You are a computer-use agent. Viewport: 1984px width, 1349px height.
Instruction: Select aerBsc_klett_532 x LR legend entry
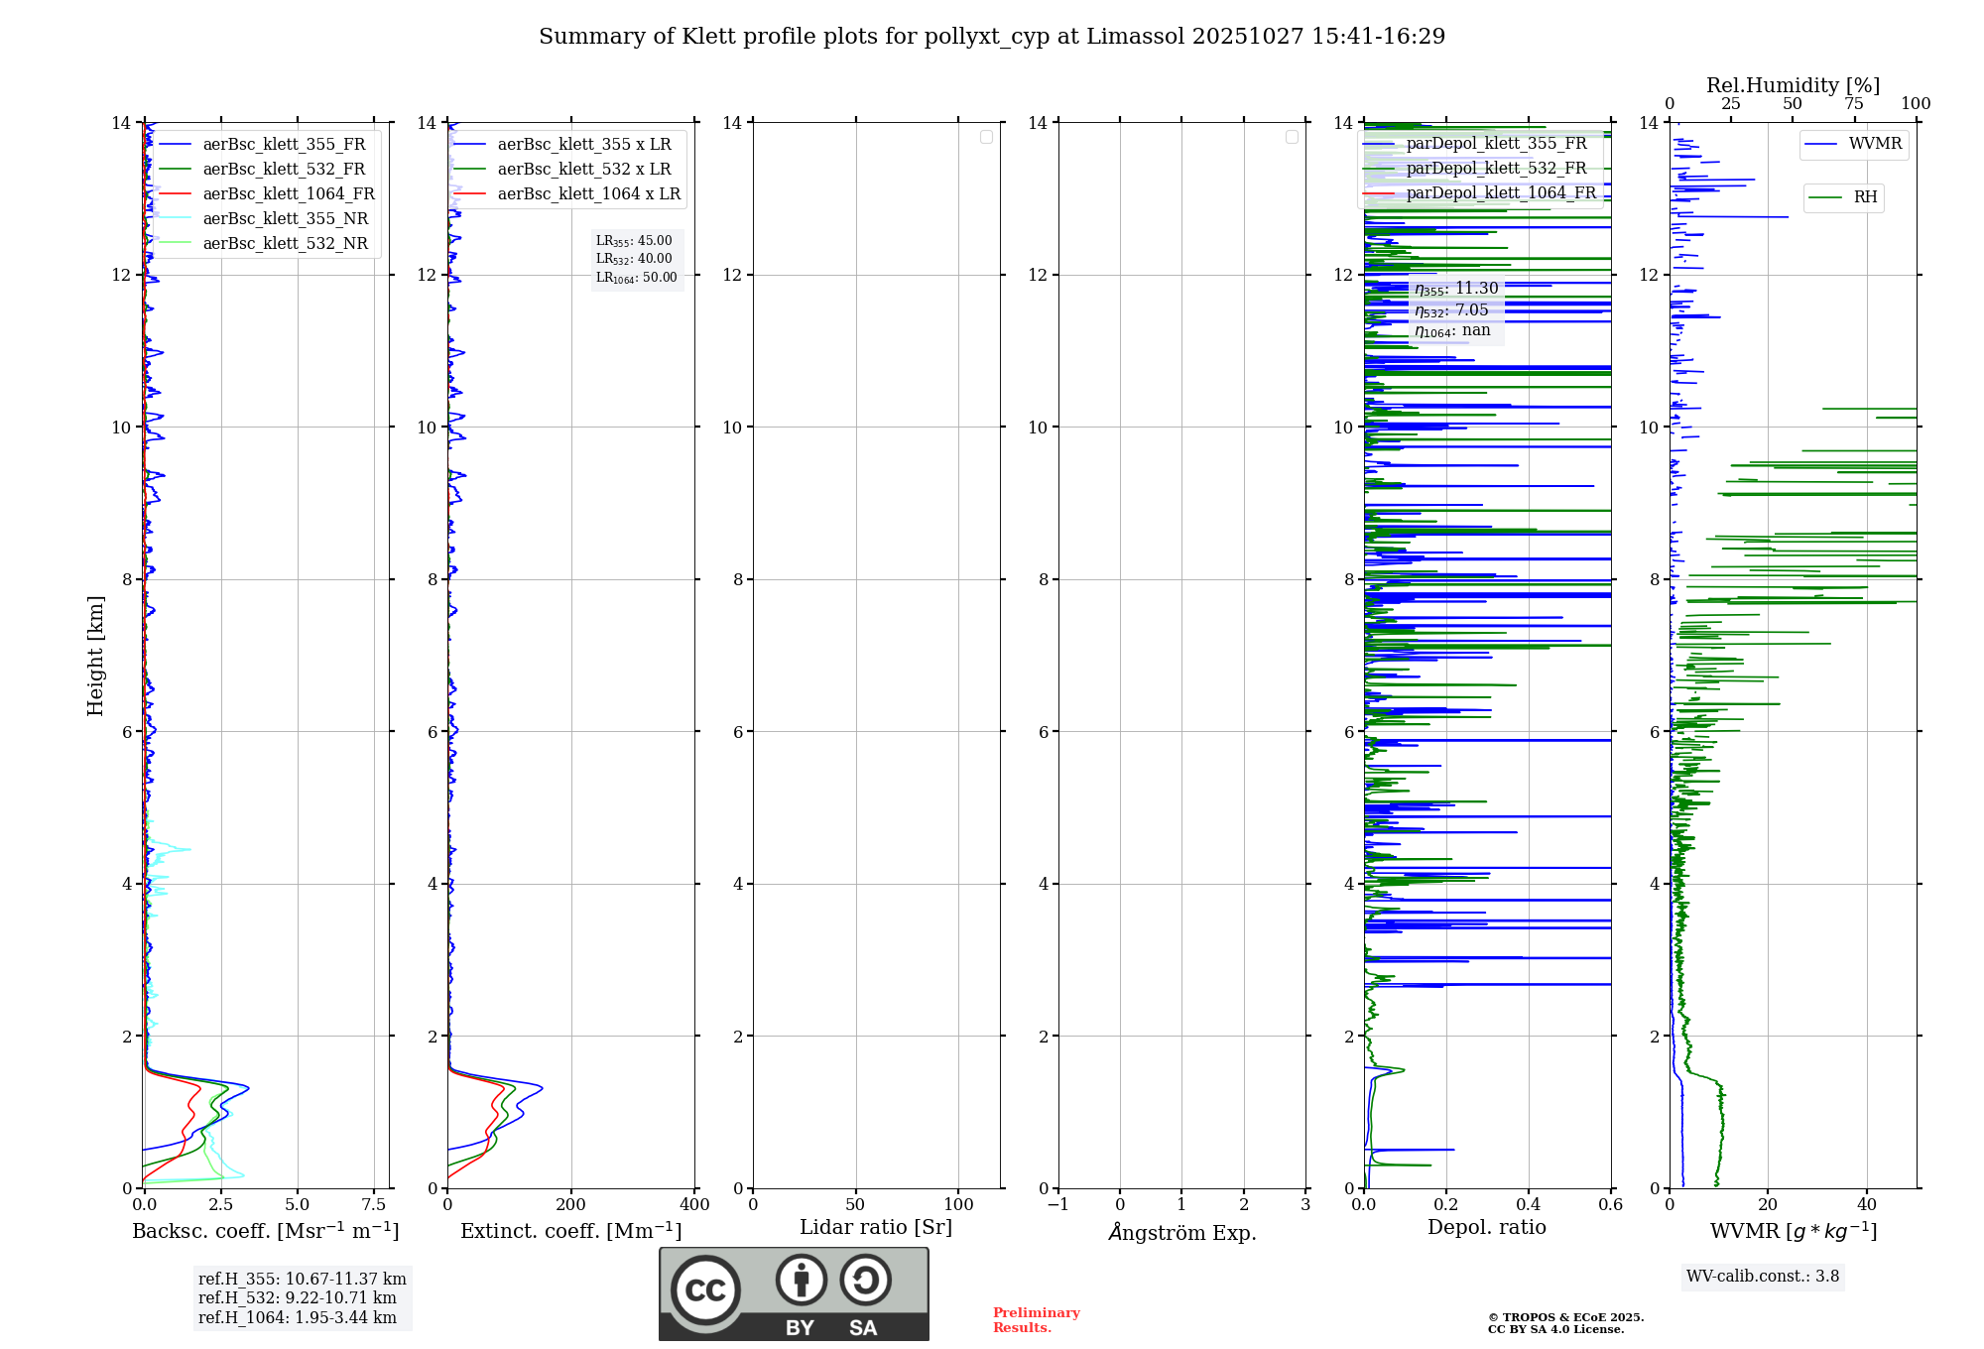[583, 170]
